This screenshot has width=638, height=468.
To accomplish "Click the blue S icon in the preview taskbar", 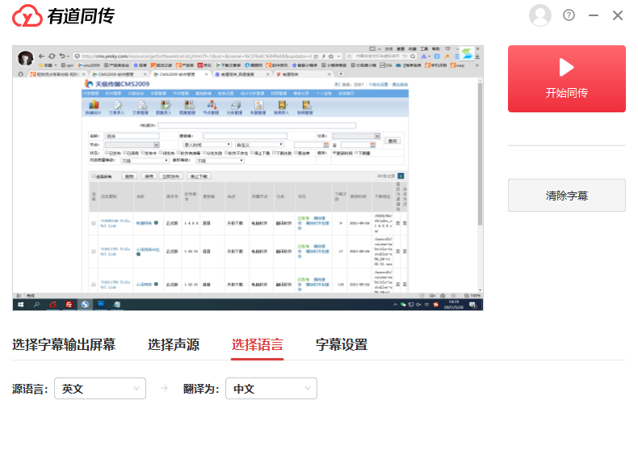I will click(x=84, y=305).
